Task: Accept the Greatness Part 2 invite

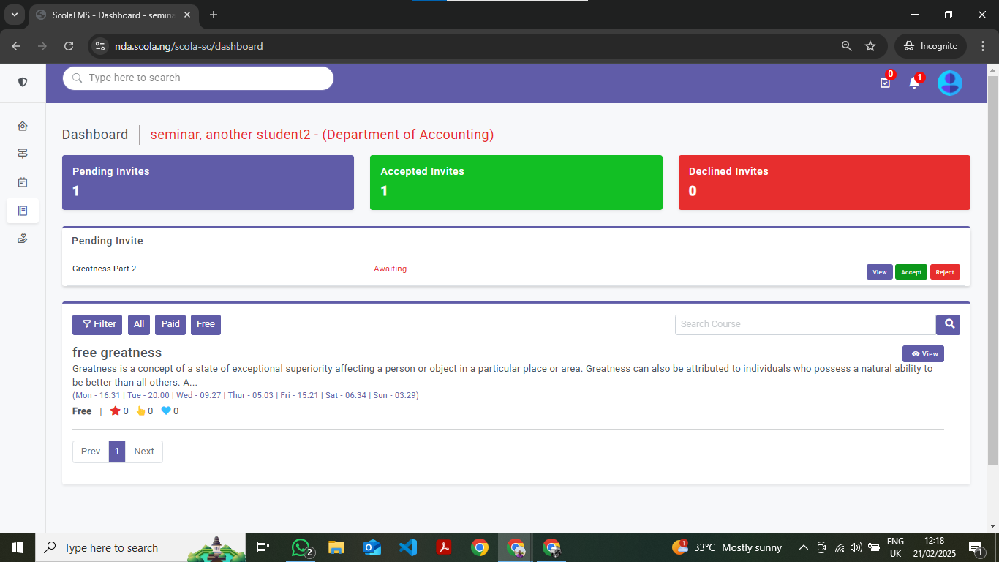Action: (911, 272)
